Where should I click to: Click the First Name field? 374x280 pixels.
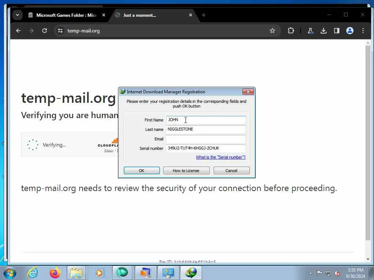tap(206, 120)
